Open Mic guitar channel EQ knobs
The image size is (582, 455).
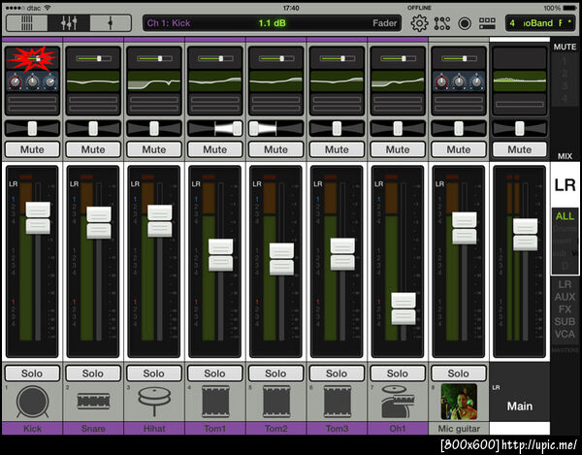click(459, 81)
